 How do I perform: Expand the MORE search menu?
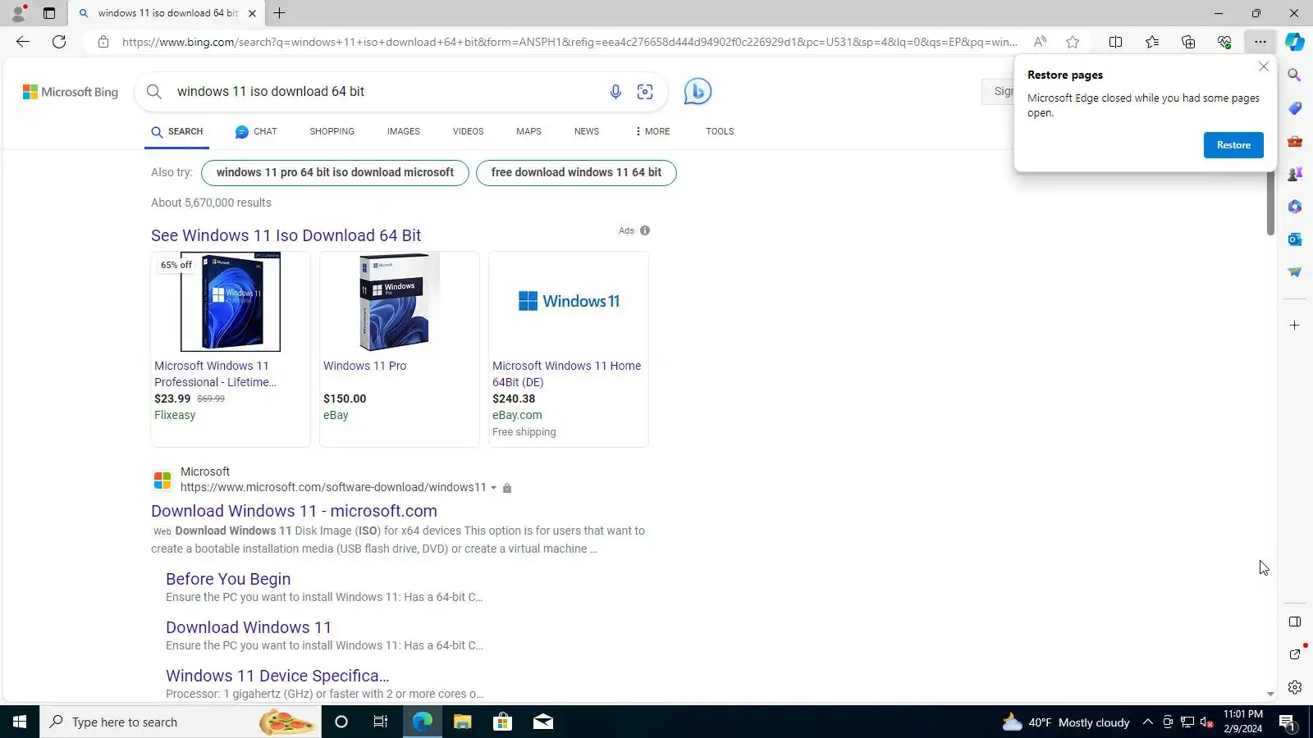point(652,131)
